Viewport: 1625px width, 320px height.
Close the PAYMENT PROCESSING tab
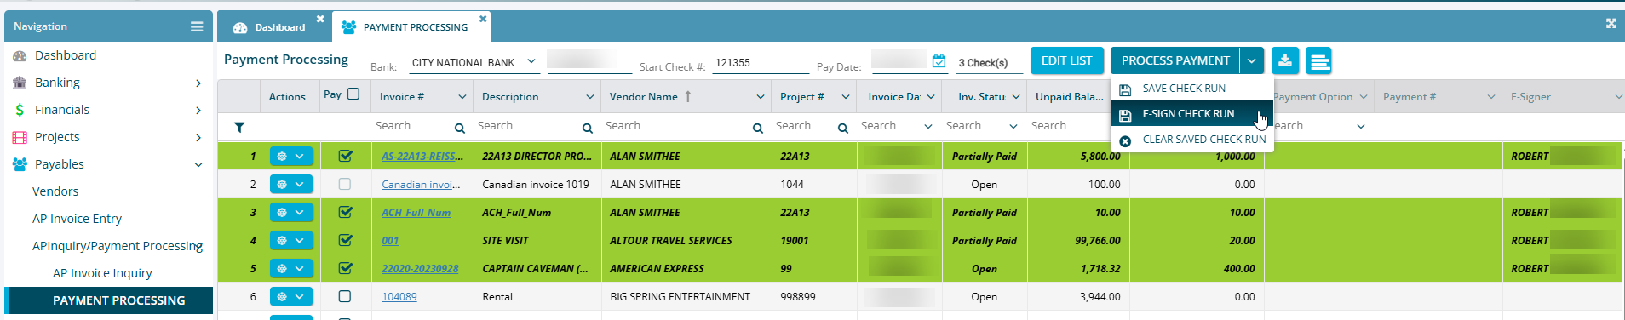point(483,19)
